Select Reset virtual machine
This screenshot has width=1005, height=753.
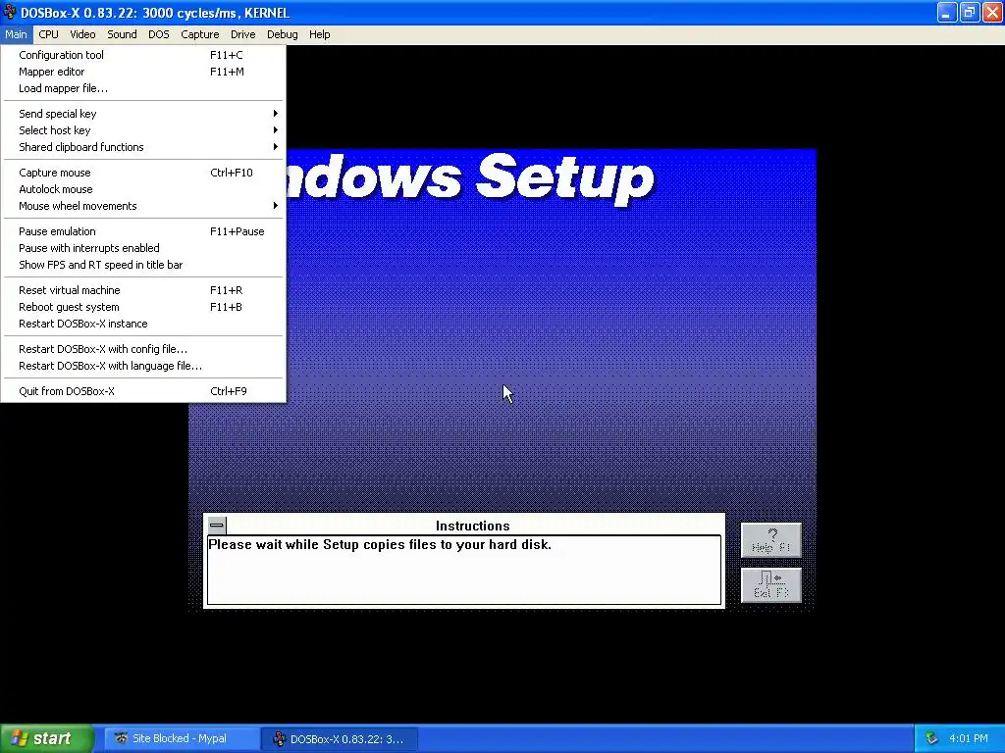pyautogui.click(x=143, y=290)
